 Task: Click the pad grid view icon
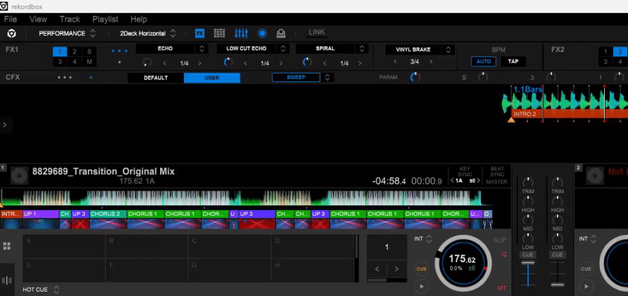coord(7,246)
